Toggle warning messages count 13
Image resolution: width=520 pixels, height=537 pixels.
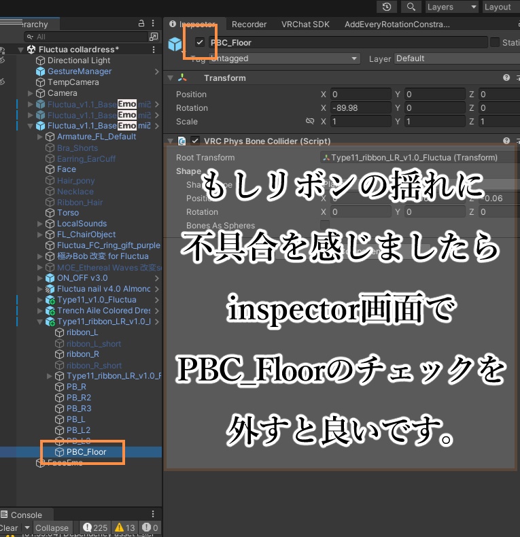pyautogui.click(x=125, y=527)
